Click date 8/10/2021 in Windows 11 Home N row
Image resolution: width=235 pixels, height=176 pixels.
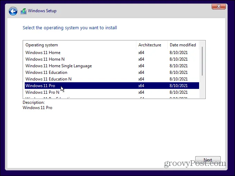pyautogui.click(x=179, y=59)
